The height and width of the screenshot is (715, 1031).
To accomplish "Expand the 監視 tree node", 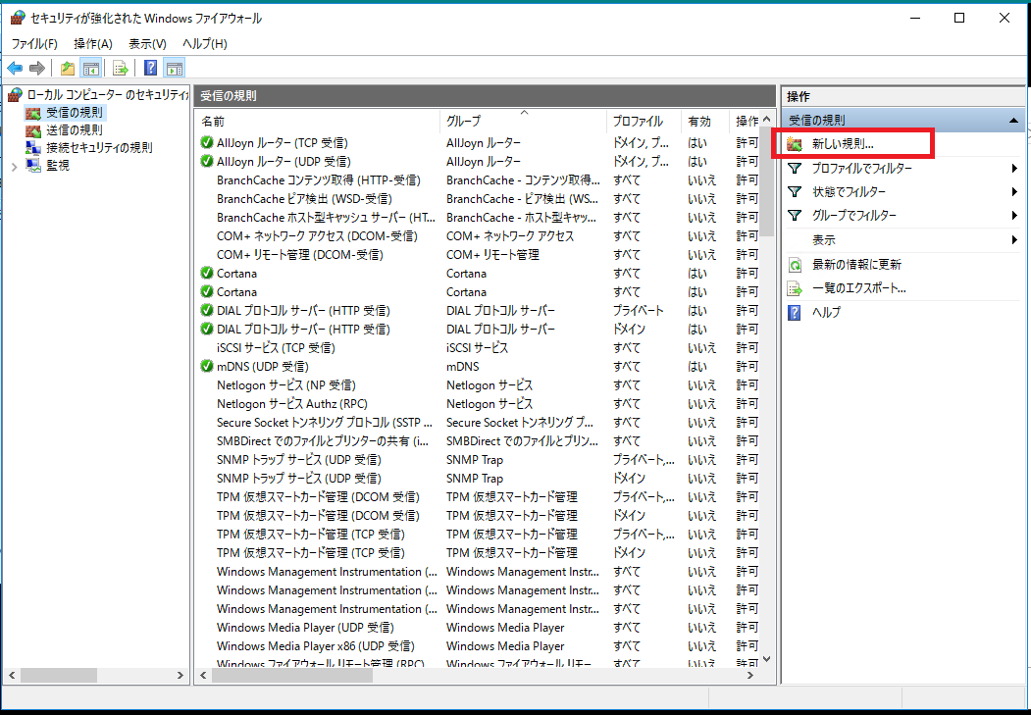I will point(15,167).
